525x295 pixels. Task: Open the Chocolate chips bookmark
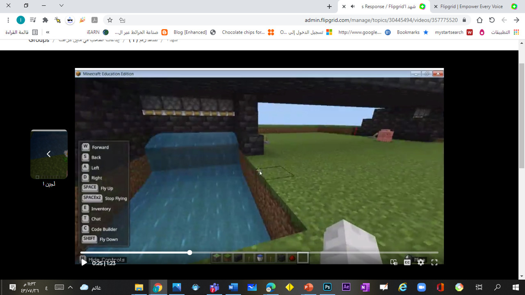pos(248,32)
